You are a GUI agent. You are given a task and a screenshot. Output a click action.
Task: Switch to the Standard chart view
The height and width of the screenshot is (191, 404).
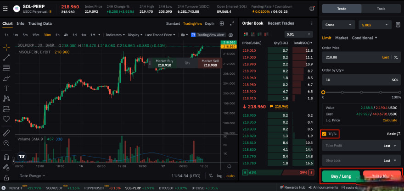point(173,23)
